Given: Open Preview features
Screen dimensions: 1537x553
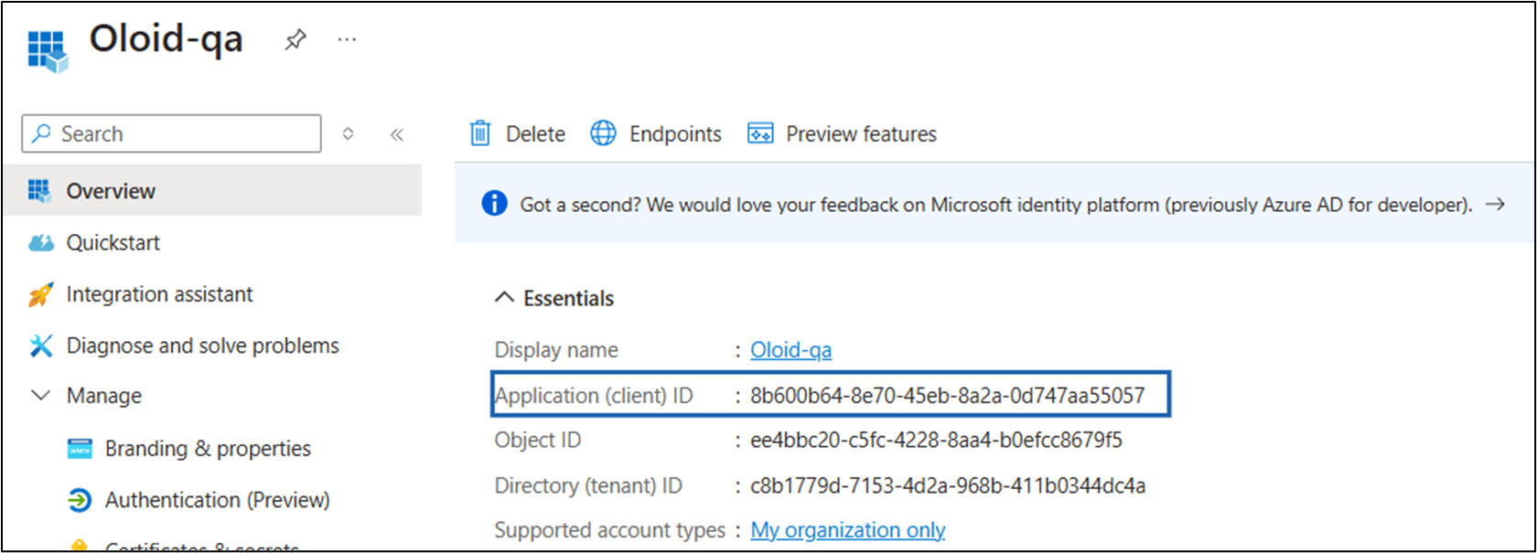Looking at the screenshot, I should coord(861,134).
